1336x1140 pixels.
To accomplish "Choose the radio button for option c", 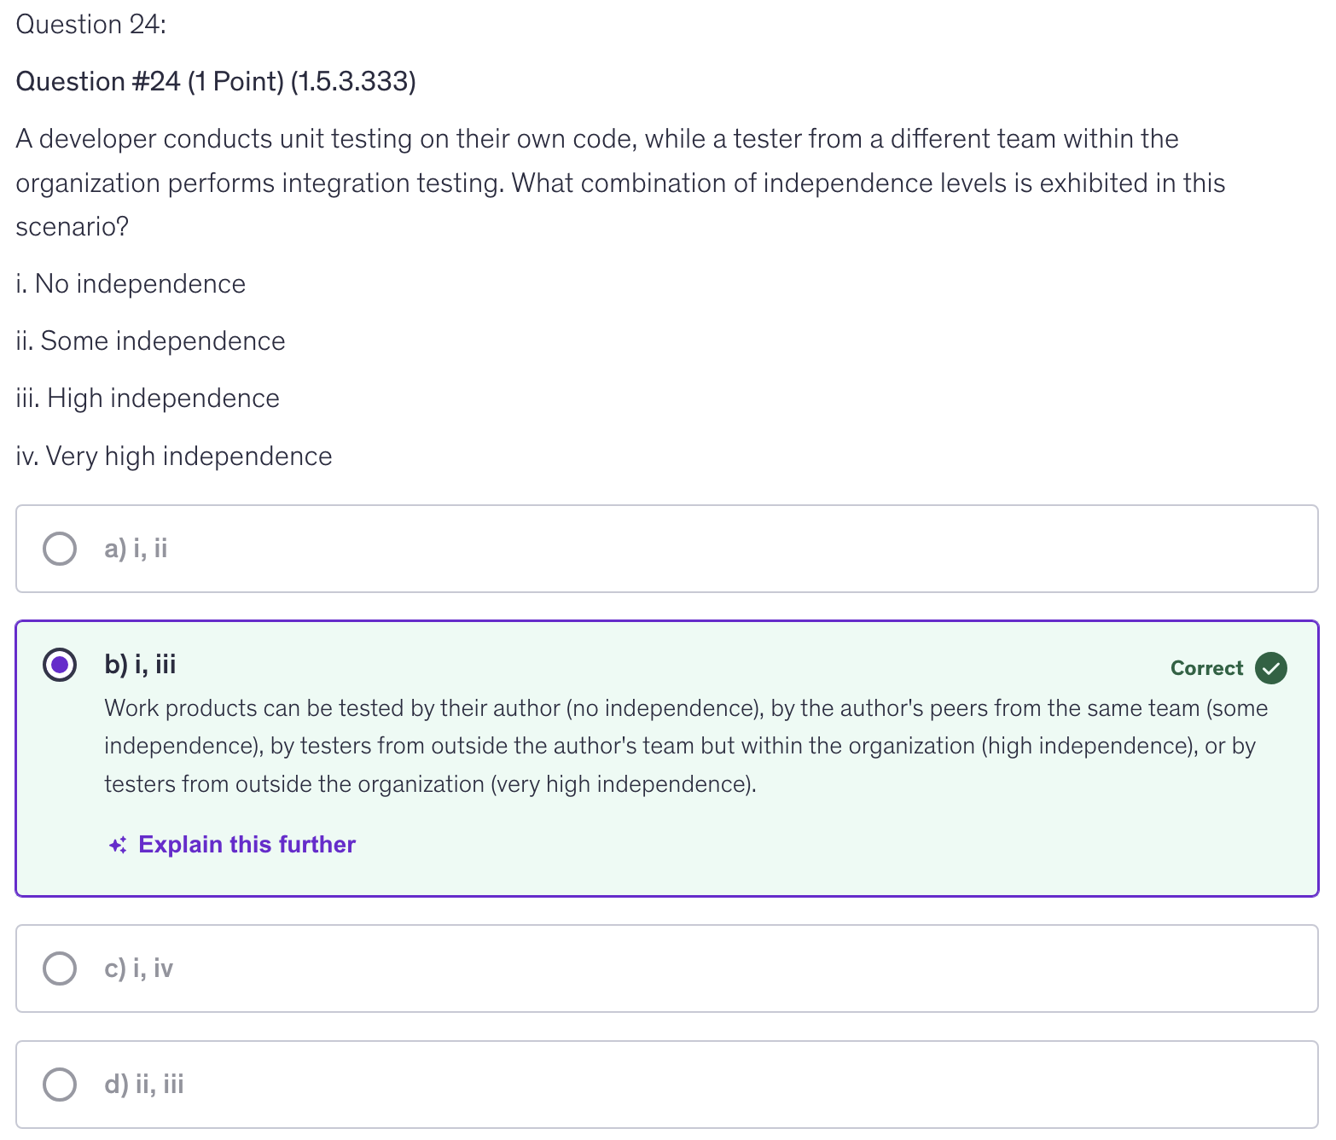I will (60, 968).
